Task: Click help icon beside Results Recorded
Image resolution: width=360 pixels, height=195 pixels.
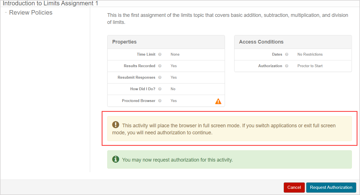Action: click(x=160, y=66)
